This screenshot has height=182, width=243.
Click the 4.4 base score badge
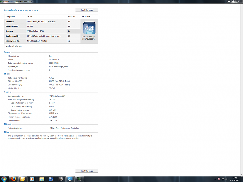(x=89, y=28)
